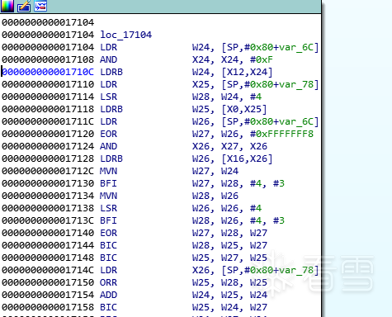Click operands W28, W24, #4 at 17114

click(227, 97)
